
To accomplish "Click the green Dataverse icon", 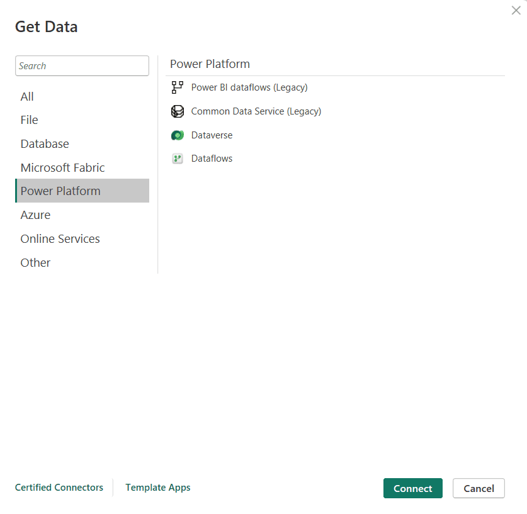I will (x=178, y=135).
